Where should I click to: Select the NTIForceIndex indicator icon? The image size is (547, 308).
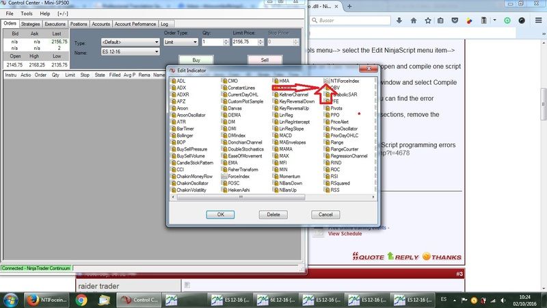point(326,81)
